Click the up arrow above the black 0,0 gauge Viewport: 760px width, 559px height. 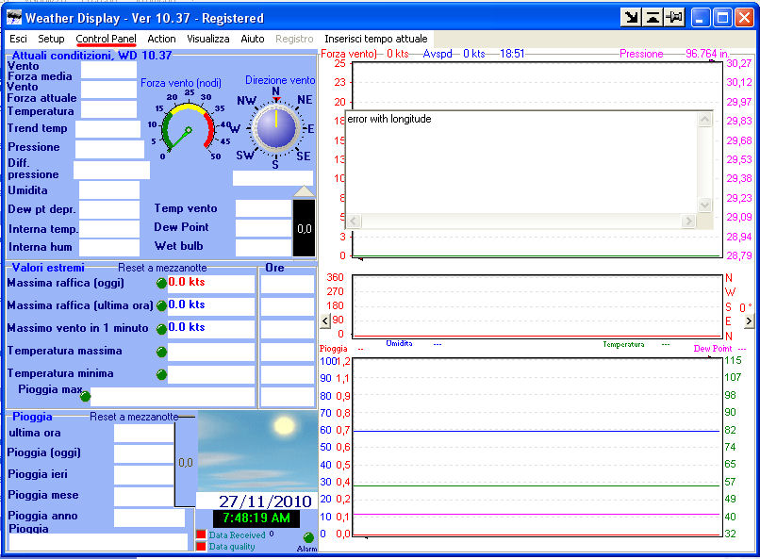point(304,191)
